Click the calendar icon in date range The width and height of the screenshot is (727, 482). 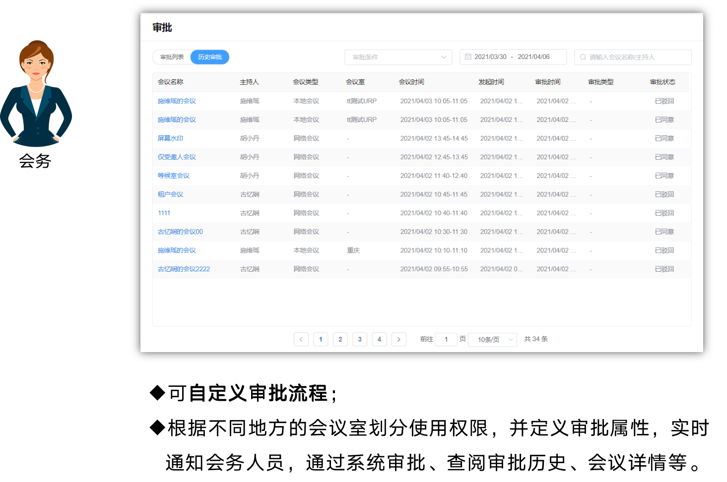(x=468, y=57)
